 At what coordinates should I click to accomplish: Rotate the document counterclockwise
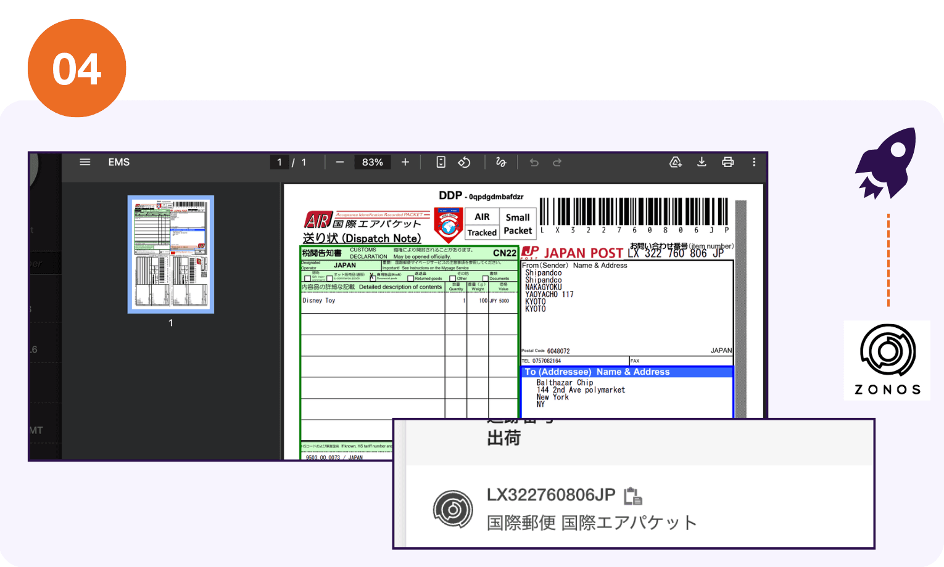click(464, 162)
